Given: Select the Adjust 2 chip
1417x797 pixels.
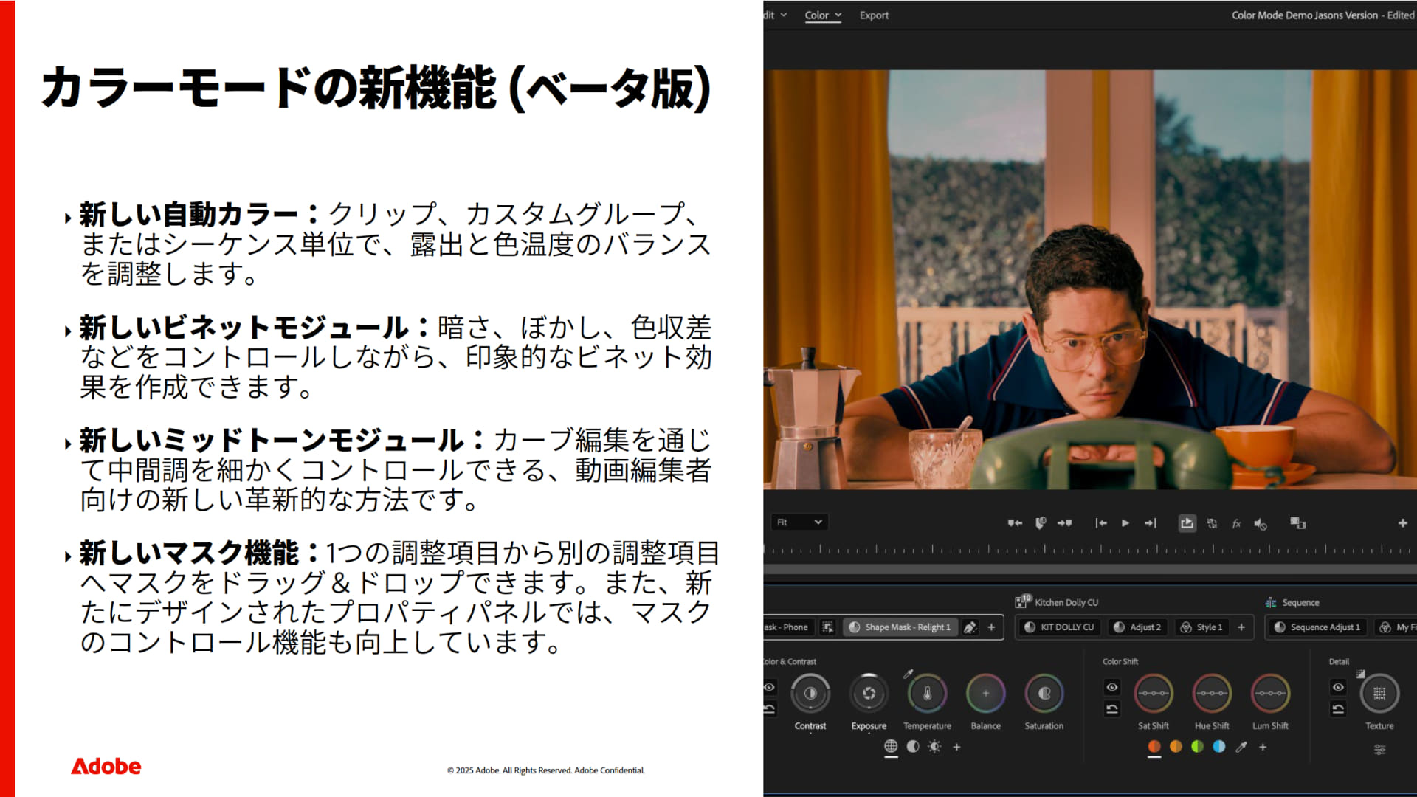Looking at the screenshot, I should [1137, 627].
